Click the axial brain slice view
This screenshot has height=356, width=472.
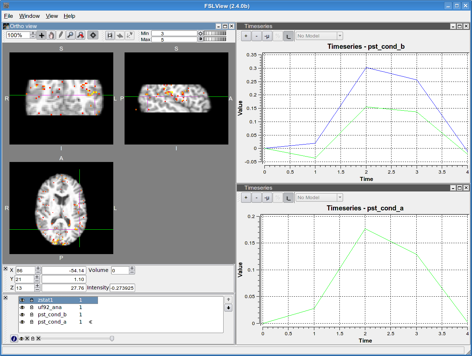(61, 208)
